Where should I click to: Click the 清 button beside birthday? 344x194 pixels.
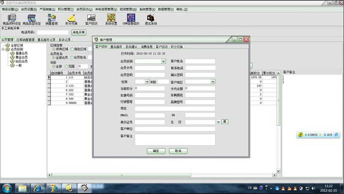click(x=225, y=122)
